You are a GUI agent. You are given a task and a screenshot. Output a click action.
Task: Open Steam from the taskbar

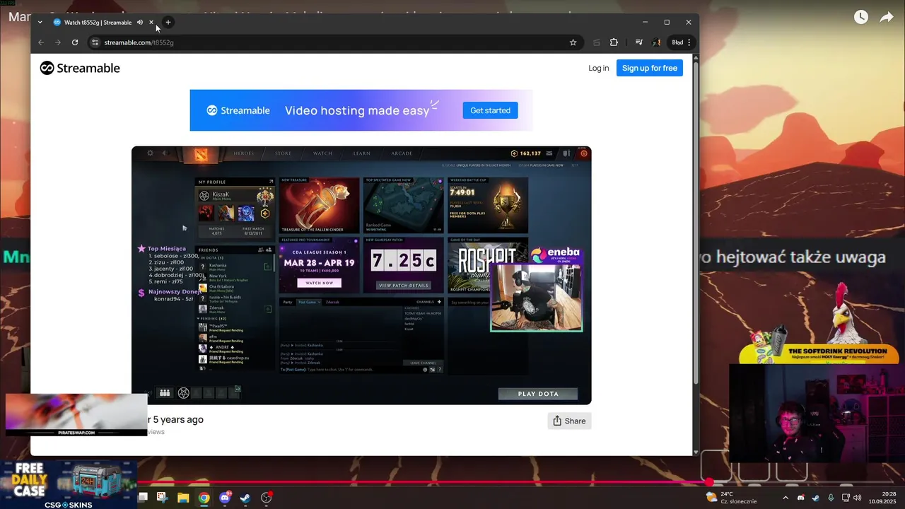point(245,498)
